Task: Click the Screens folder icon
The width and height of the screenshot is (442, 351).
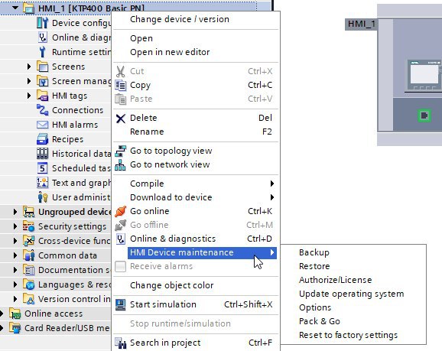Action: pyautogui.click(x=42, y=67)
